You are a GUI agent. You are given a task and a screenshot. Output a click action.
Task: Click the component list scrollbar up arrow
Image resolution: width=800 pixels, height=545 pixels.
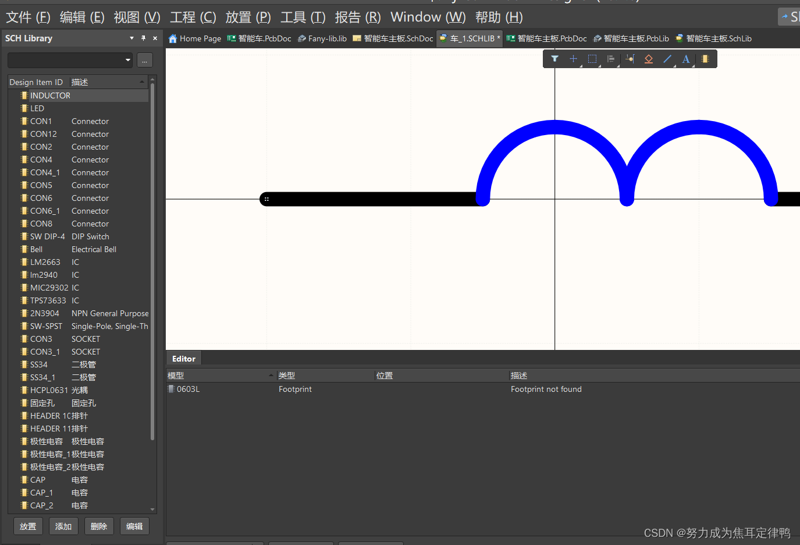[152, 79]
